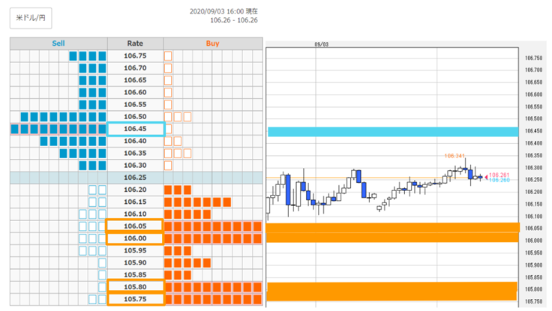Click the 106.341 high price label
Screen dimensions: 552x311
tap(454, 156)
